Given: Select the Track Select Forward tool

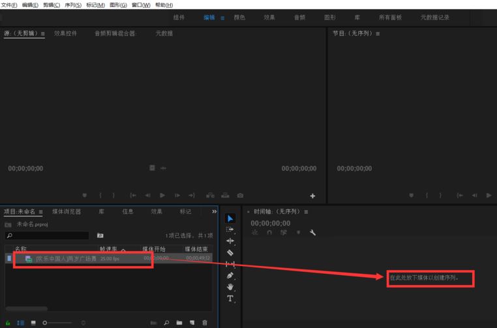Looking at the screenshot, I should [230, 230].
